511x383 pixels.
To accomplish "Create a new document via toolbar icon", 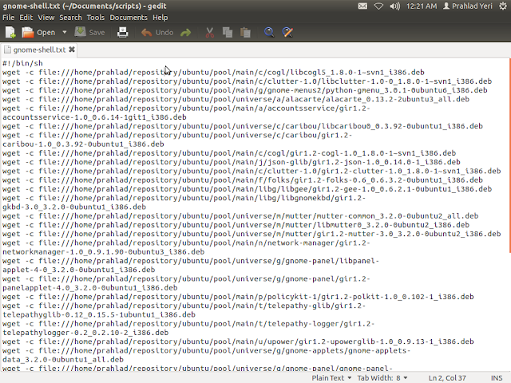I will click(x=10, y=32).
